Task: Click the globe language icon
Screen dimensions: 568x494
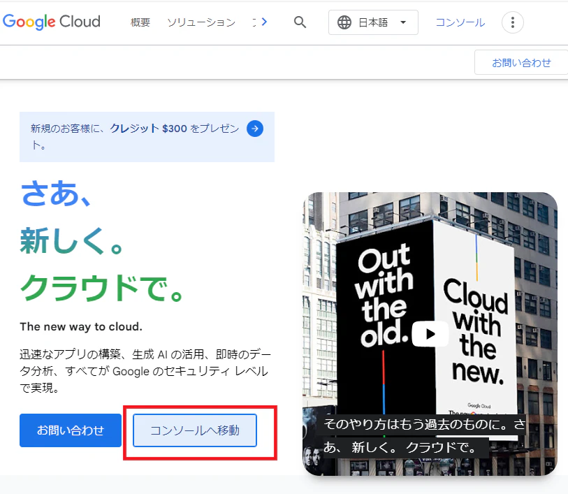Action: [x=344, y=22]
